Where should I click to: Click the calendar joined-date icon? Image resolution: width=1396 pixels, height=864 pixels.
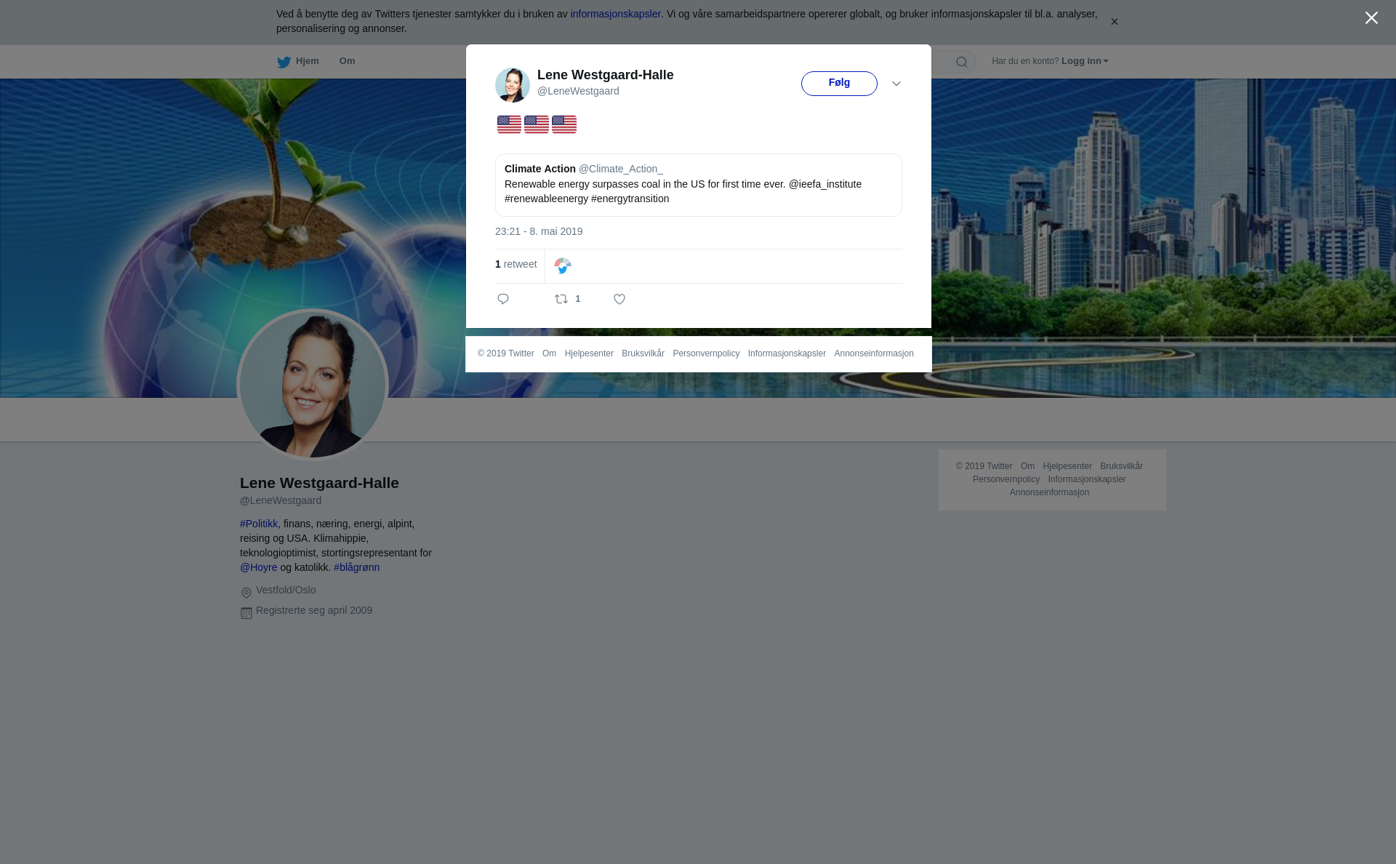(x=246, y=613)
